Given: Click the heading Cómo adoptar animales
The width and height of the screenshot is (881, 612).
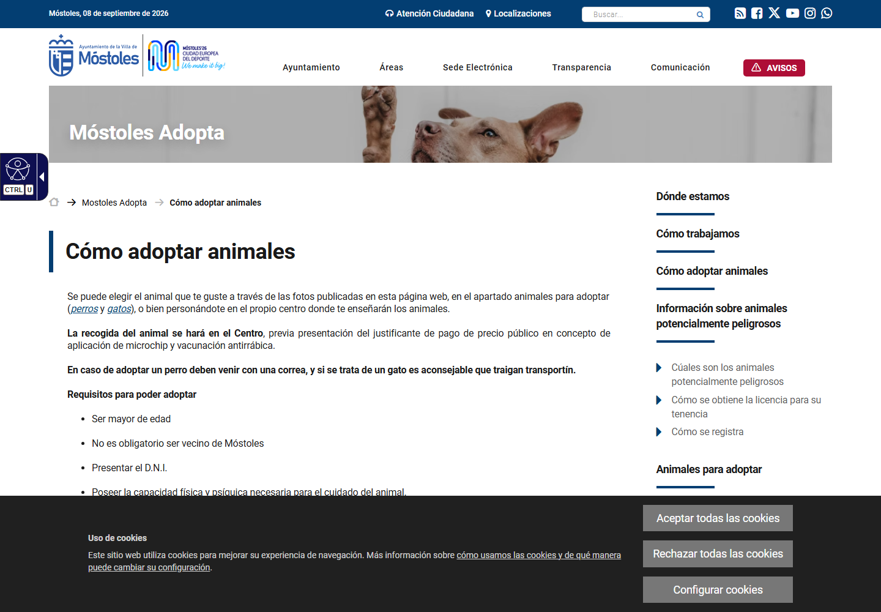Looking at the screenshot, I should click(180, 252).
